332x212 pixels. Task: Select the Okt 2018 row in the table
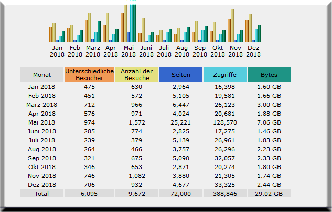(x=42, y=167)
